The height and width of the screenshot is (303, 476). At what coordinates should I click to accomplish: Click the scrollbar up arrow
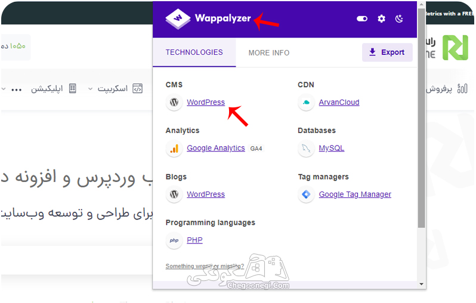pyautogui.click(x=421, y=5)
